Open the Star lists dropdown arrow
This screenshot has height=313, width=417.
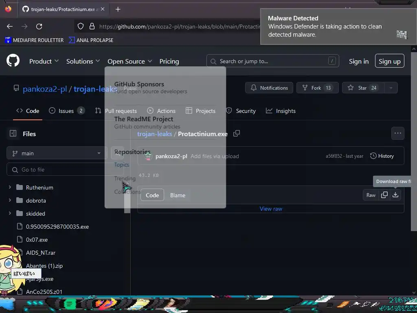click(391, 88)
